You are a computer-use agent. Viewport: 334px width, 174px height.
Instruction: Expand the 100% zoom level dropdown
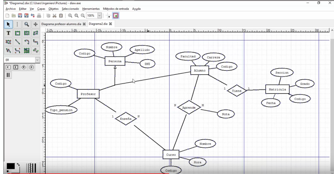100,16
